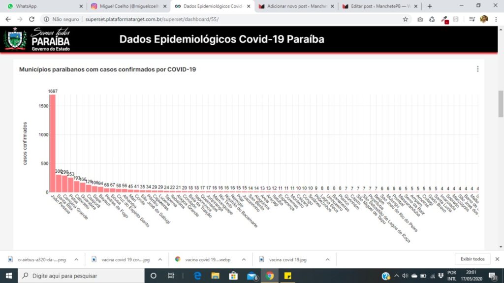This screenshot has height=283, width=504.
Task: Bookmark this page with the star icon
Action: [406, 19]
